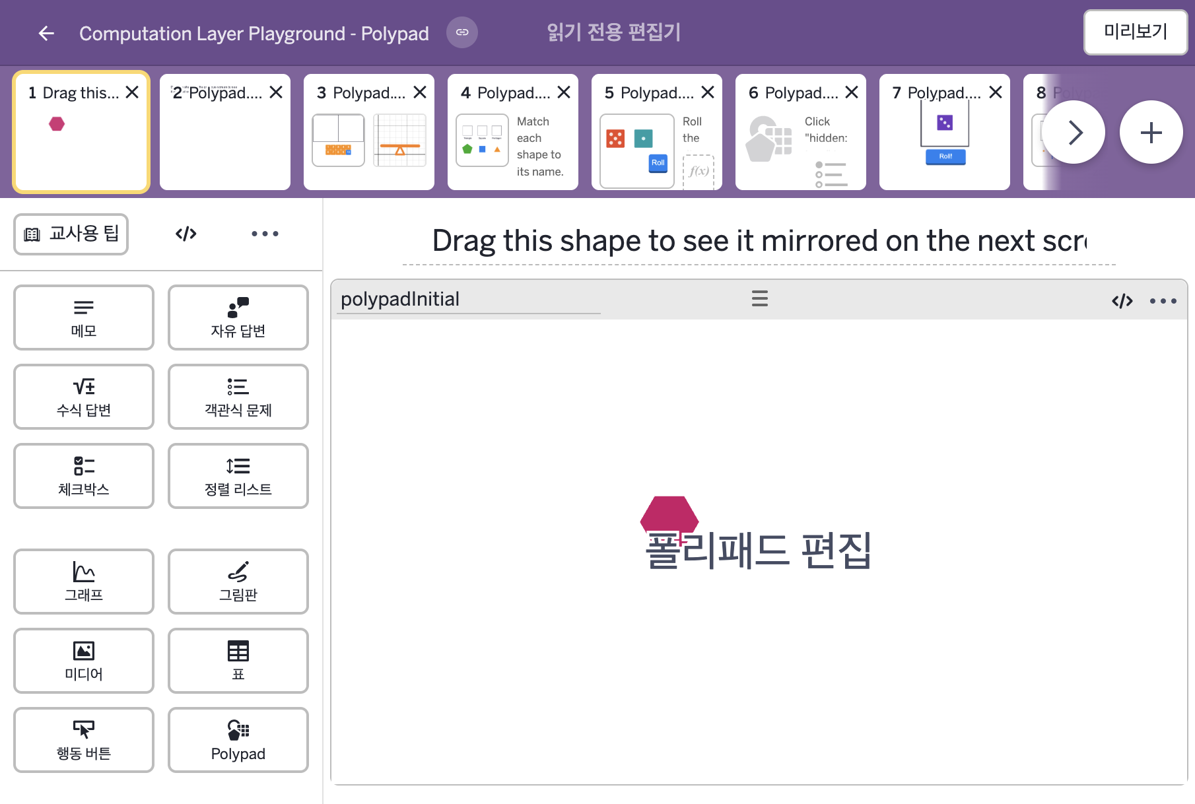This screenshot has height=804, width=1195.
Task: Open screen more options ellipsis
Action: [x=265, y=234]
